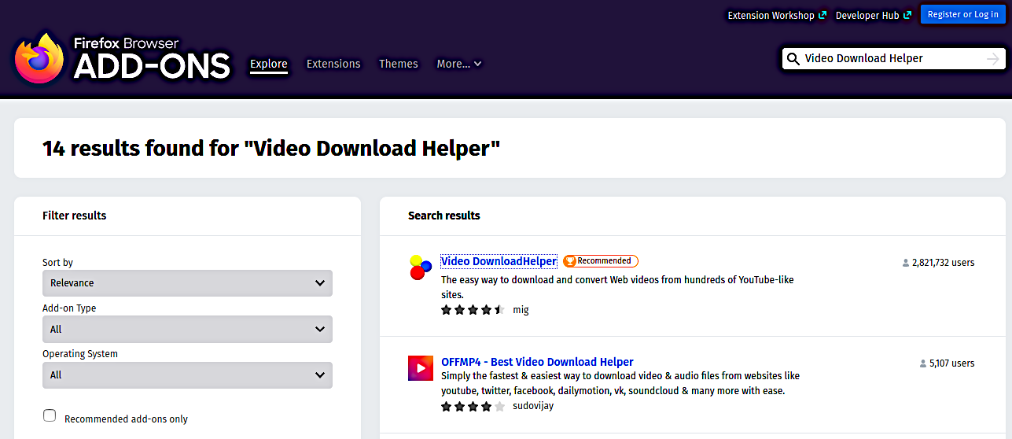
Task: Expand the More… menu
Action: point(459,64)
